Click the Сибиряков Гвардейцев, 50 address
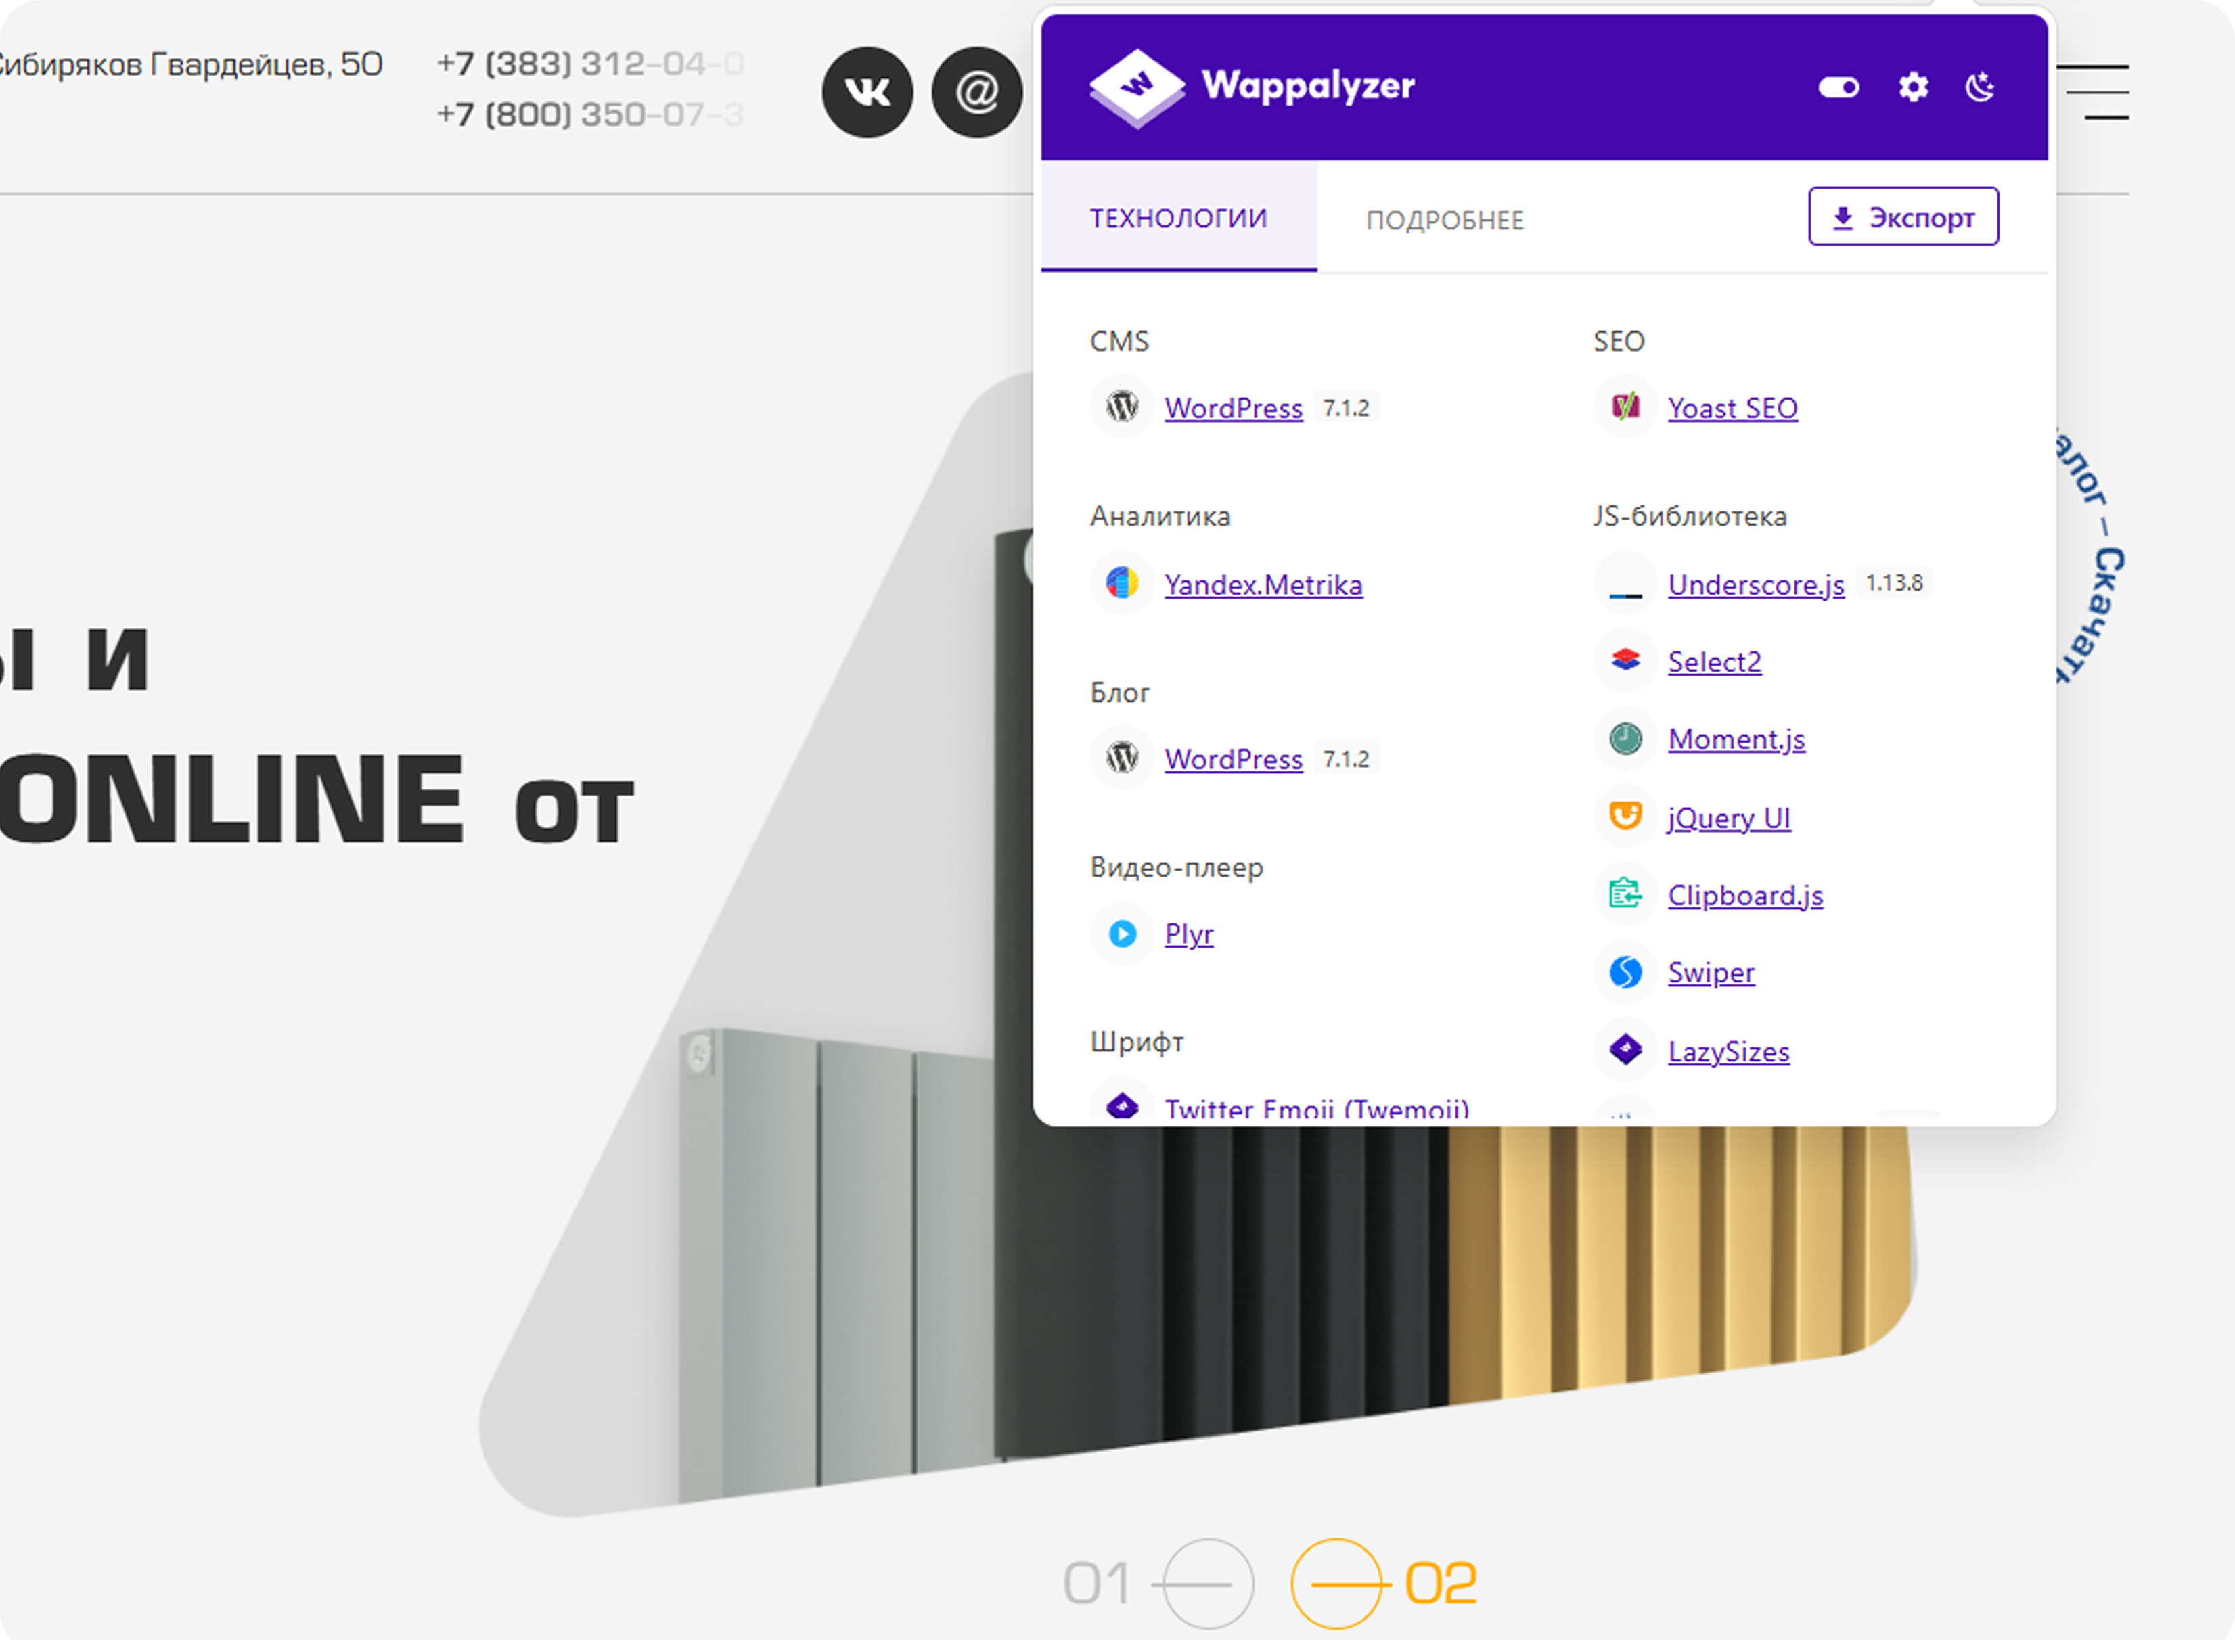 pos(191,65)
